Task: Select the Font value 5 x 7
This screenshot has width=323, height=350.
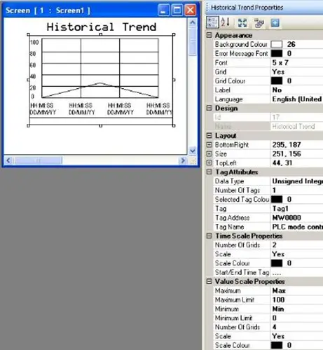Action: (x=280, y=62)
